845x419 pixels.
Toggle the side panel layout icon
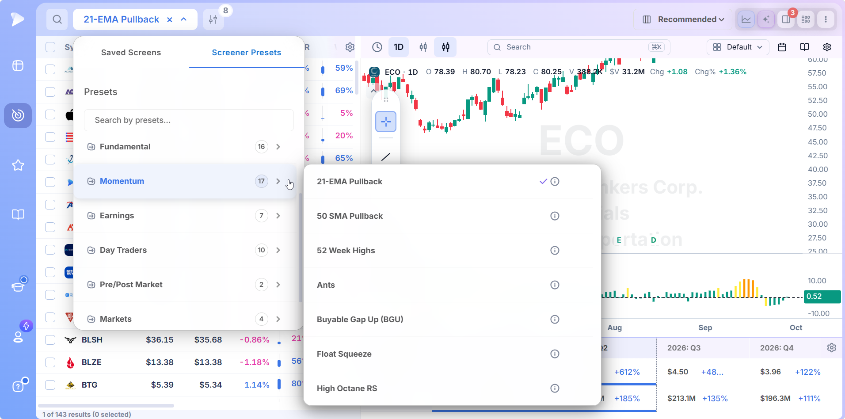[x=786, y=19]
